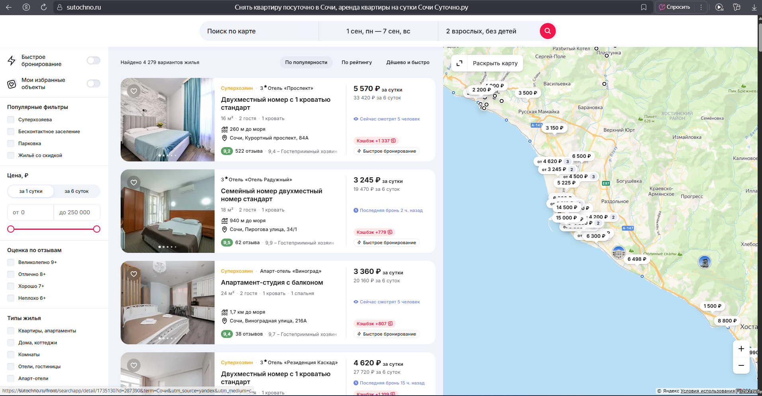This screenshot has width=762, height=396.
Task: Reload the page
Action: pyautogui.click(x=44, y=7)
